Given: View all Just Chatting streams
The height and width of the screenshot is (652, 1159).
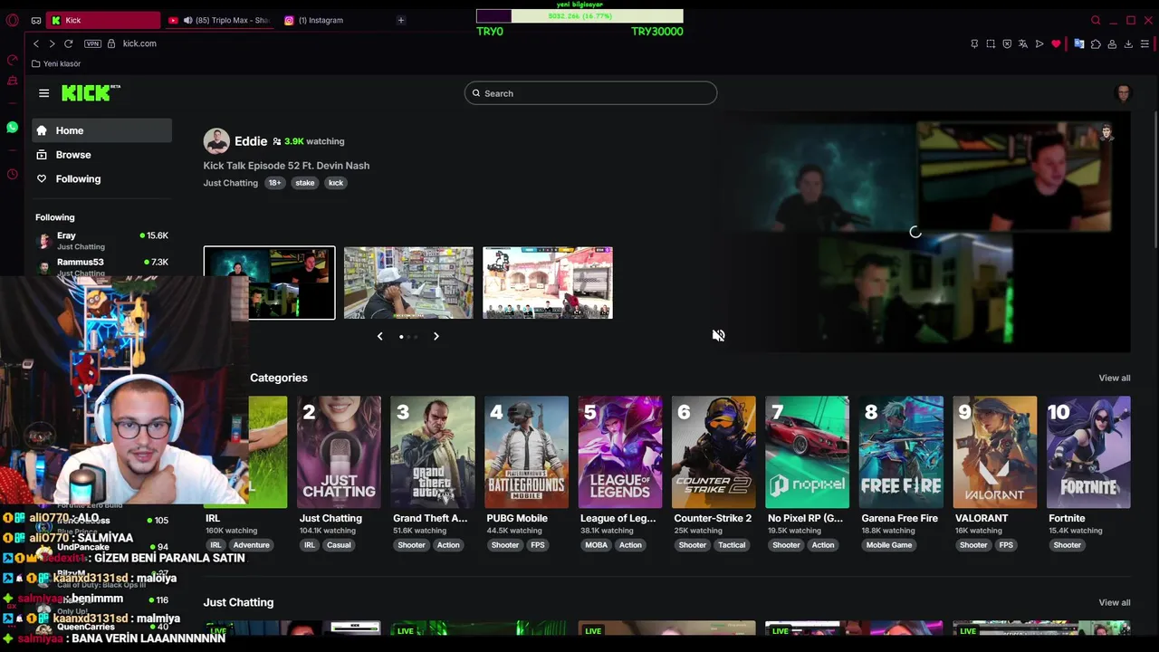Looking at the screenshot, I should 1115,602.
